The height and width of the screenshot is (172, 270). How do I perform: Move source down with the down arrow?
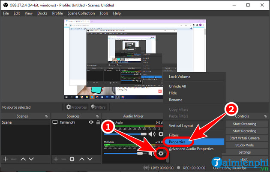(x=90, y=159)
